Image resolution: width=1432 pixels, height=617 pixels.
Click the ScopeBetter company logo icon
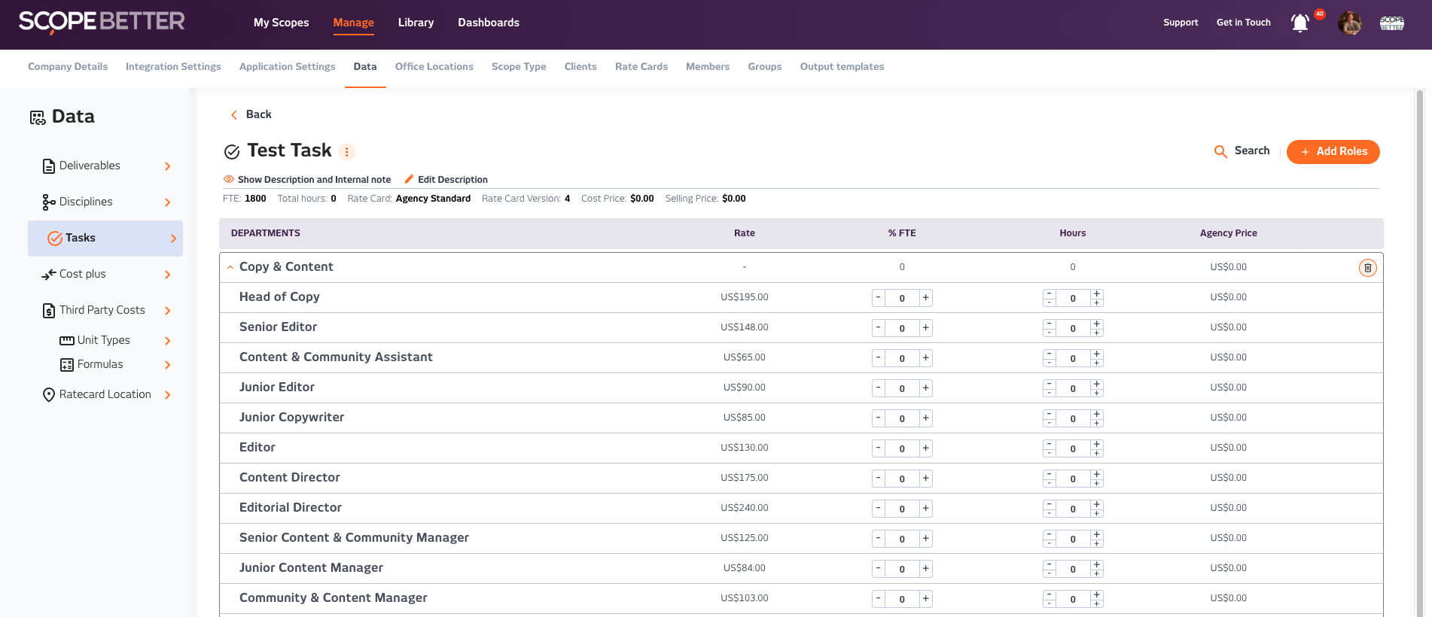click(x=1391, y=23)
